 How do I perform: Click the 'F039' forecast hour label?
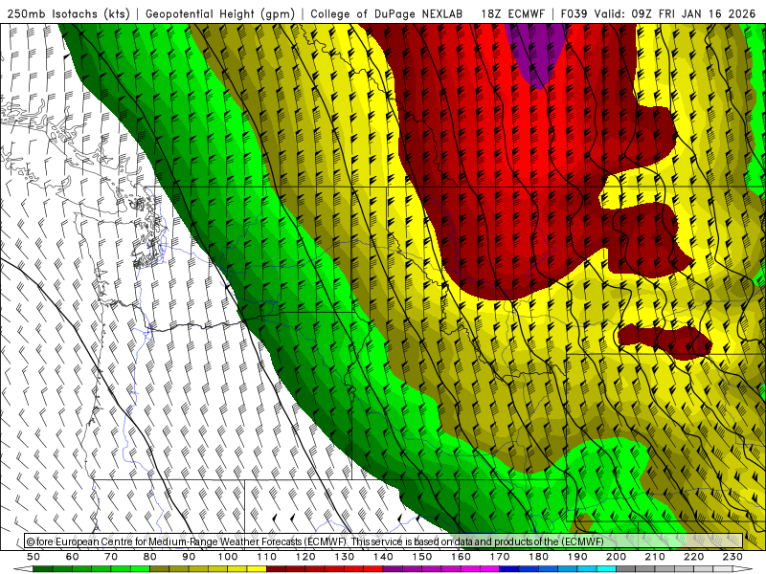(574, 13)
